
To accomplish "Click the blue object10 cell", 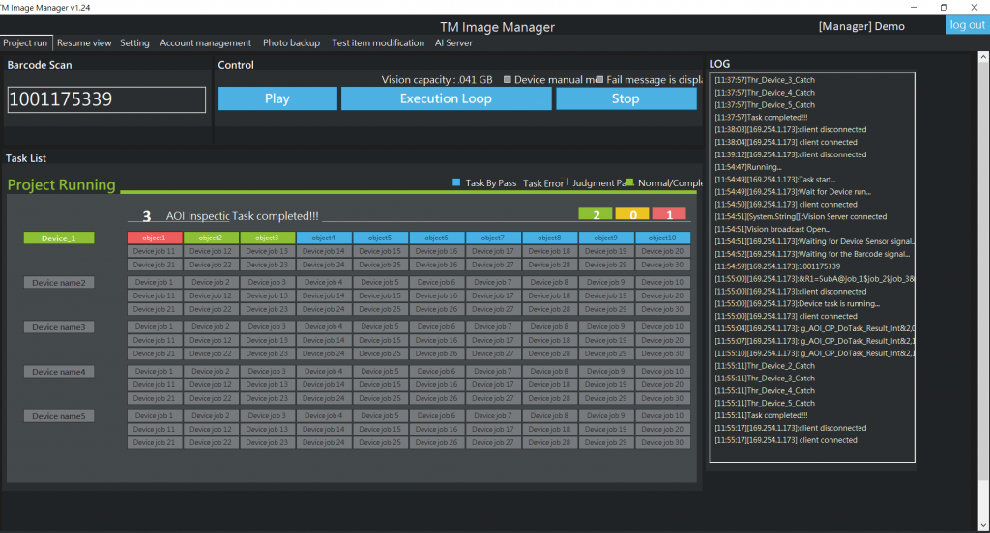I will (x=662, y=238).
